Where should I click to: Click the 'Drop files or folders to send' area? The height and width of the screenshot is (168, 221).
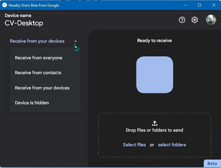[x=154, y=130]
